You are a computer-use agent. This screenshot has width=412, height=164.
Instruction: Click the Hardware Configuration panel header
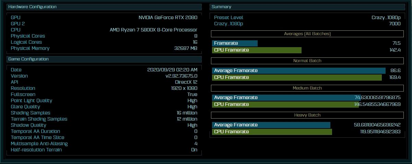pyautogui.click(x=33, y=7)
